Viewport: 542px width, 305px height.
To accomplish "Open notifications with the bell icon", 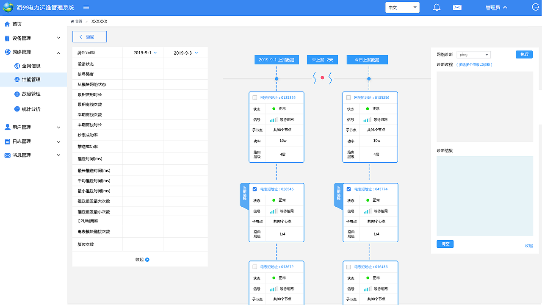I will point(437,7).
